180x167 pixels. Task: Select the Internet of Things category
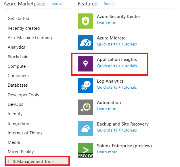coord(25,133)
